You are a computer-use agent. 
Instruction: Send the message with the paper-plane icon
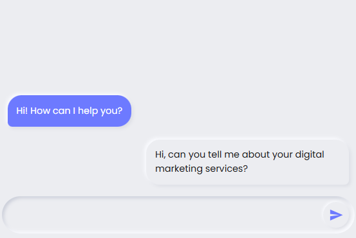click(x=336, y=215)
